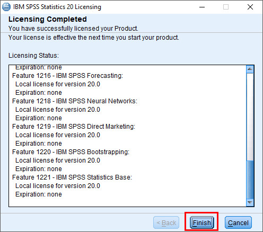
Task: Cancel the licensing wizard
Action: [238, 222]
